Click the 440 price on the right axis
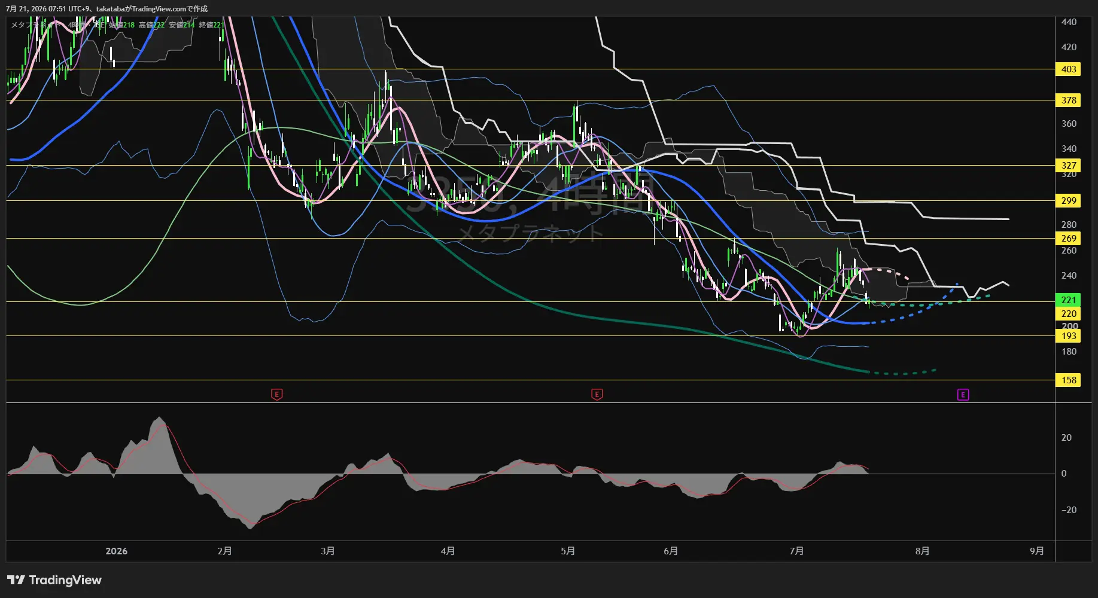Screen dimensions: 1098x598 click(1069, 22)
